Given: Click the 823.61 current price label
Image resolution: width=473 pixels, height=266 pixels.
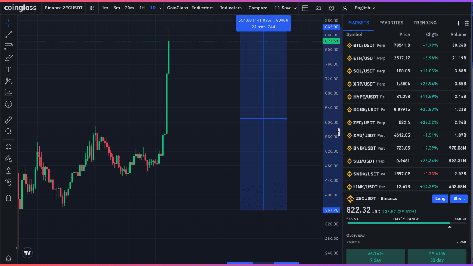Looking at the screenshot, I should tap(331, 41).
